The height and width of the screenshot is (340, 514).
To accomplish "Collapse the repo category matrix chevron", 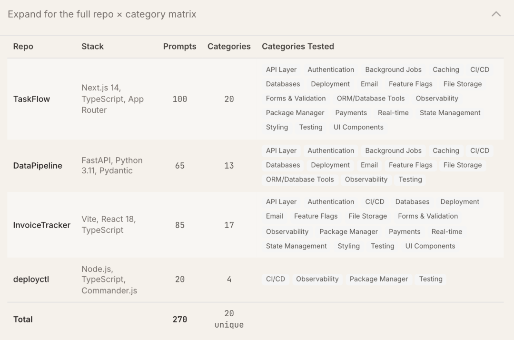I will click(x=496, y=14).
